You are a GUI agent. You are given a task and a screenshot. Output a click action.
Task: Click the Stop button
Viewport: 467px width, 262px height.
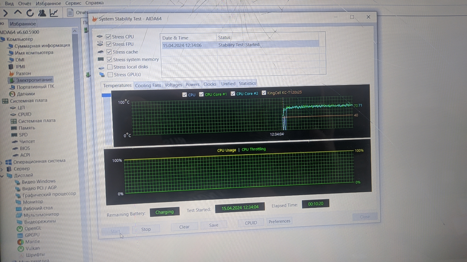[x=146, y=229]
